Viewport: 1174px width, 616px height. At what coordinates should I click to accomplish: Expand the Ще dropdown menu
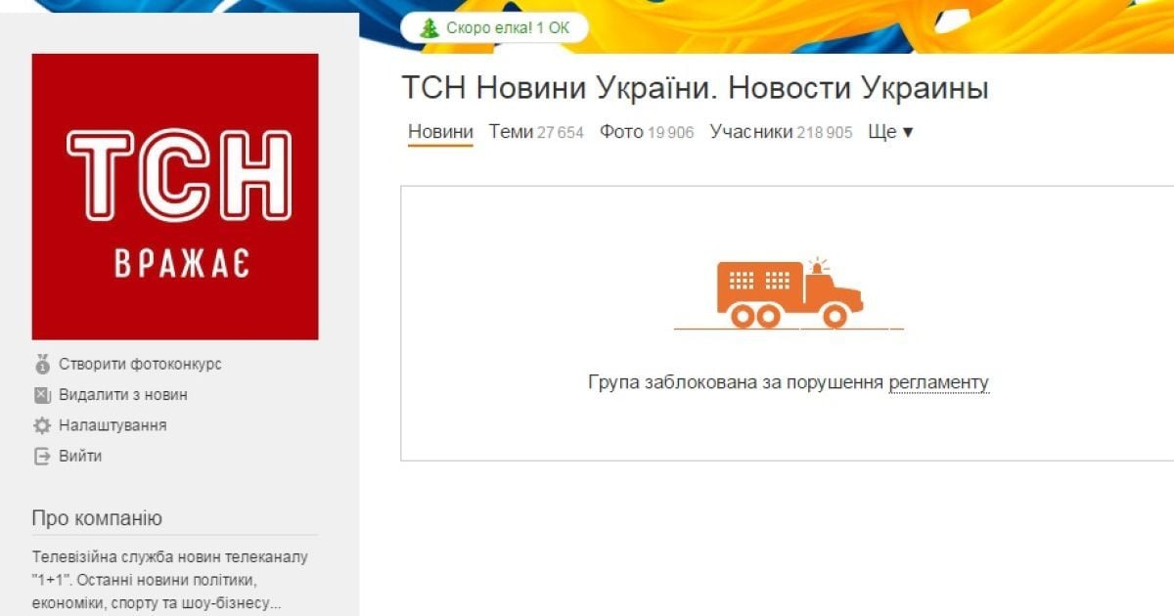(890, 132)
